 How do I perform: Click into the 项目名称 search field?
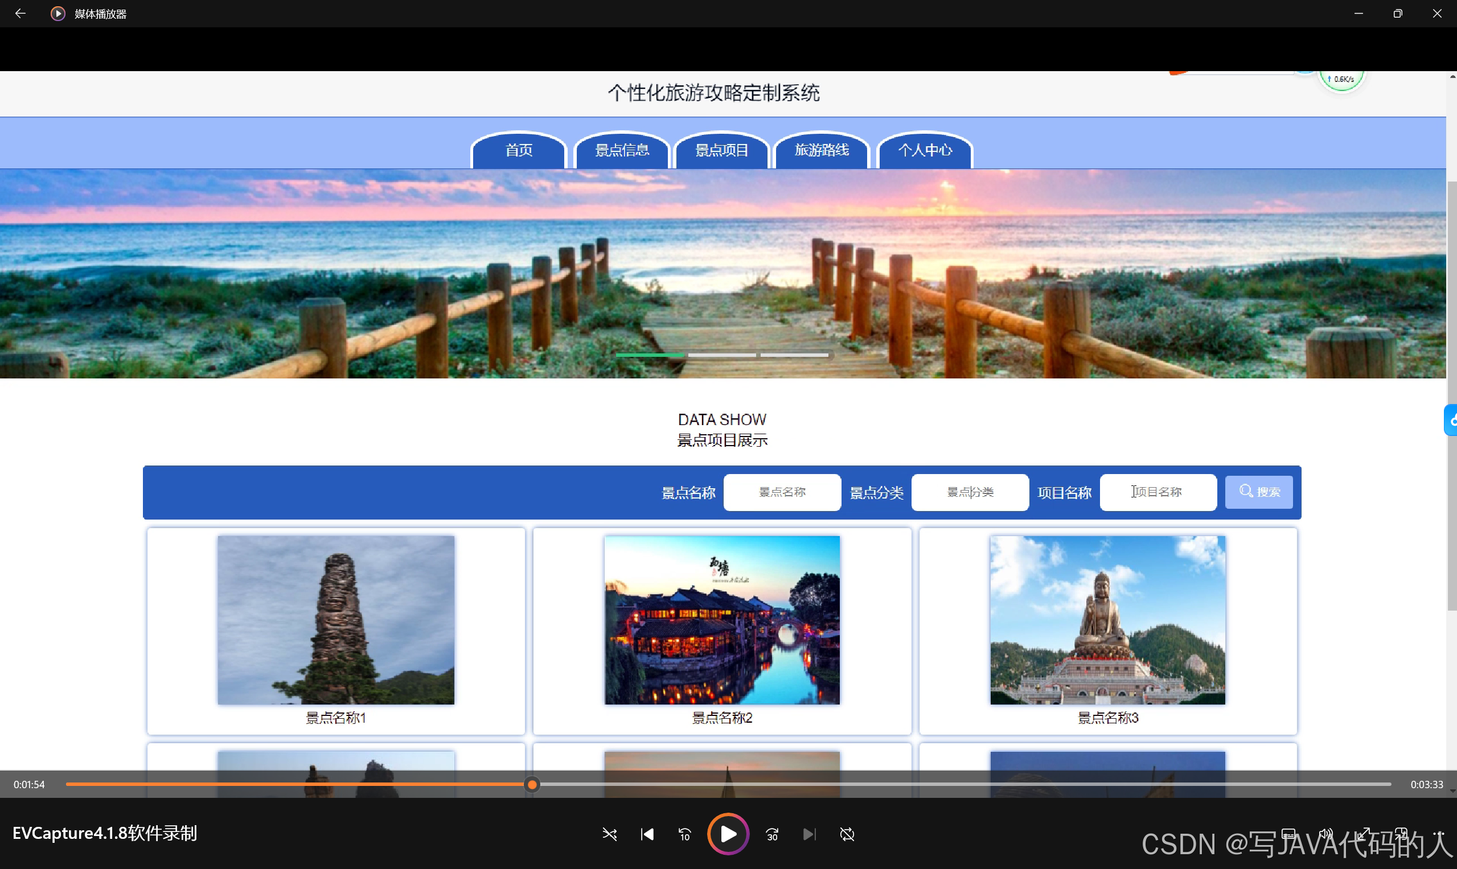pos(1158,492)
